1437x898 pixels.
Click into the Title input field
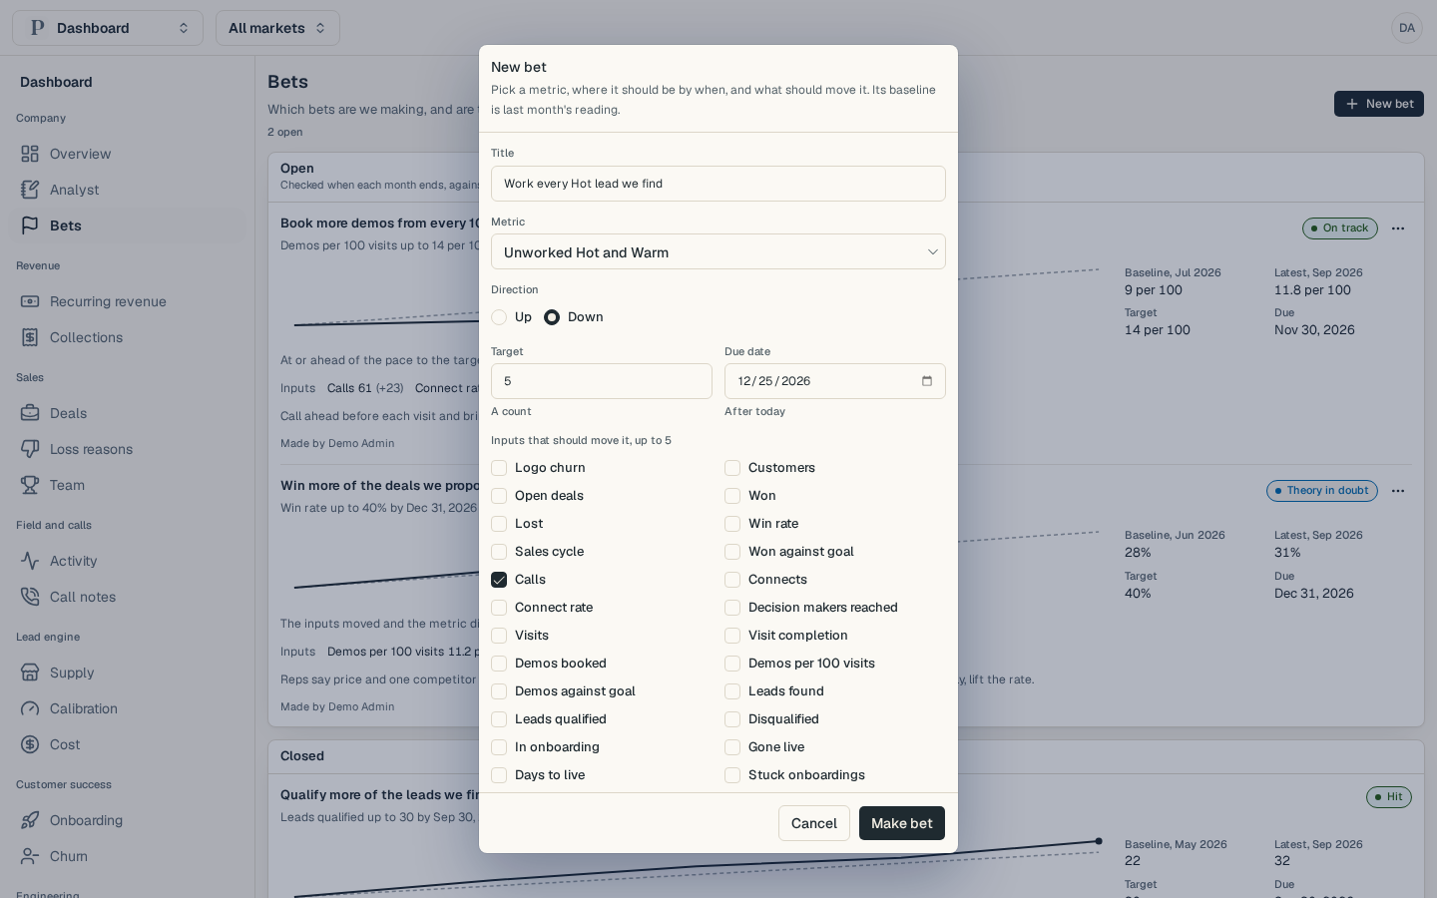point(718,184)
